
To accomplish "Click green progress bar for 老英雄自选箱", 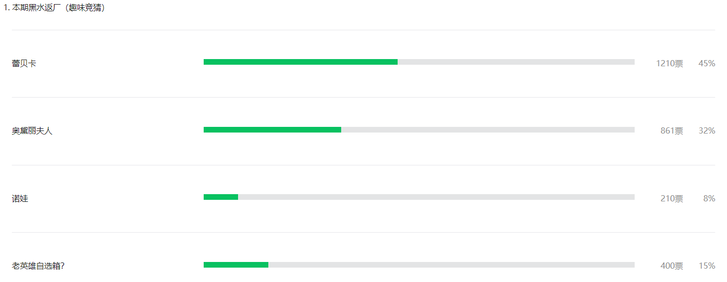I will [x=236, y=265].
